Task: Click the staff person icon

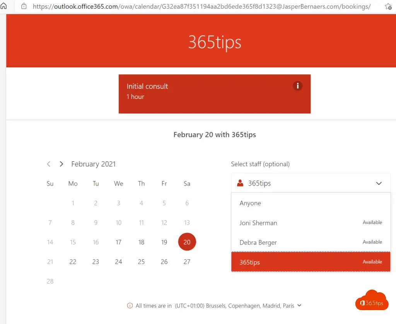Action: [240, 183]
